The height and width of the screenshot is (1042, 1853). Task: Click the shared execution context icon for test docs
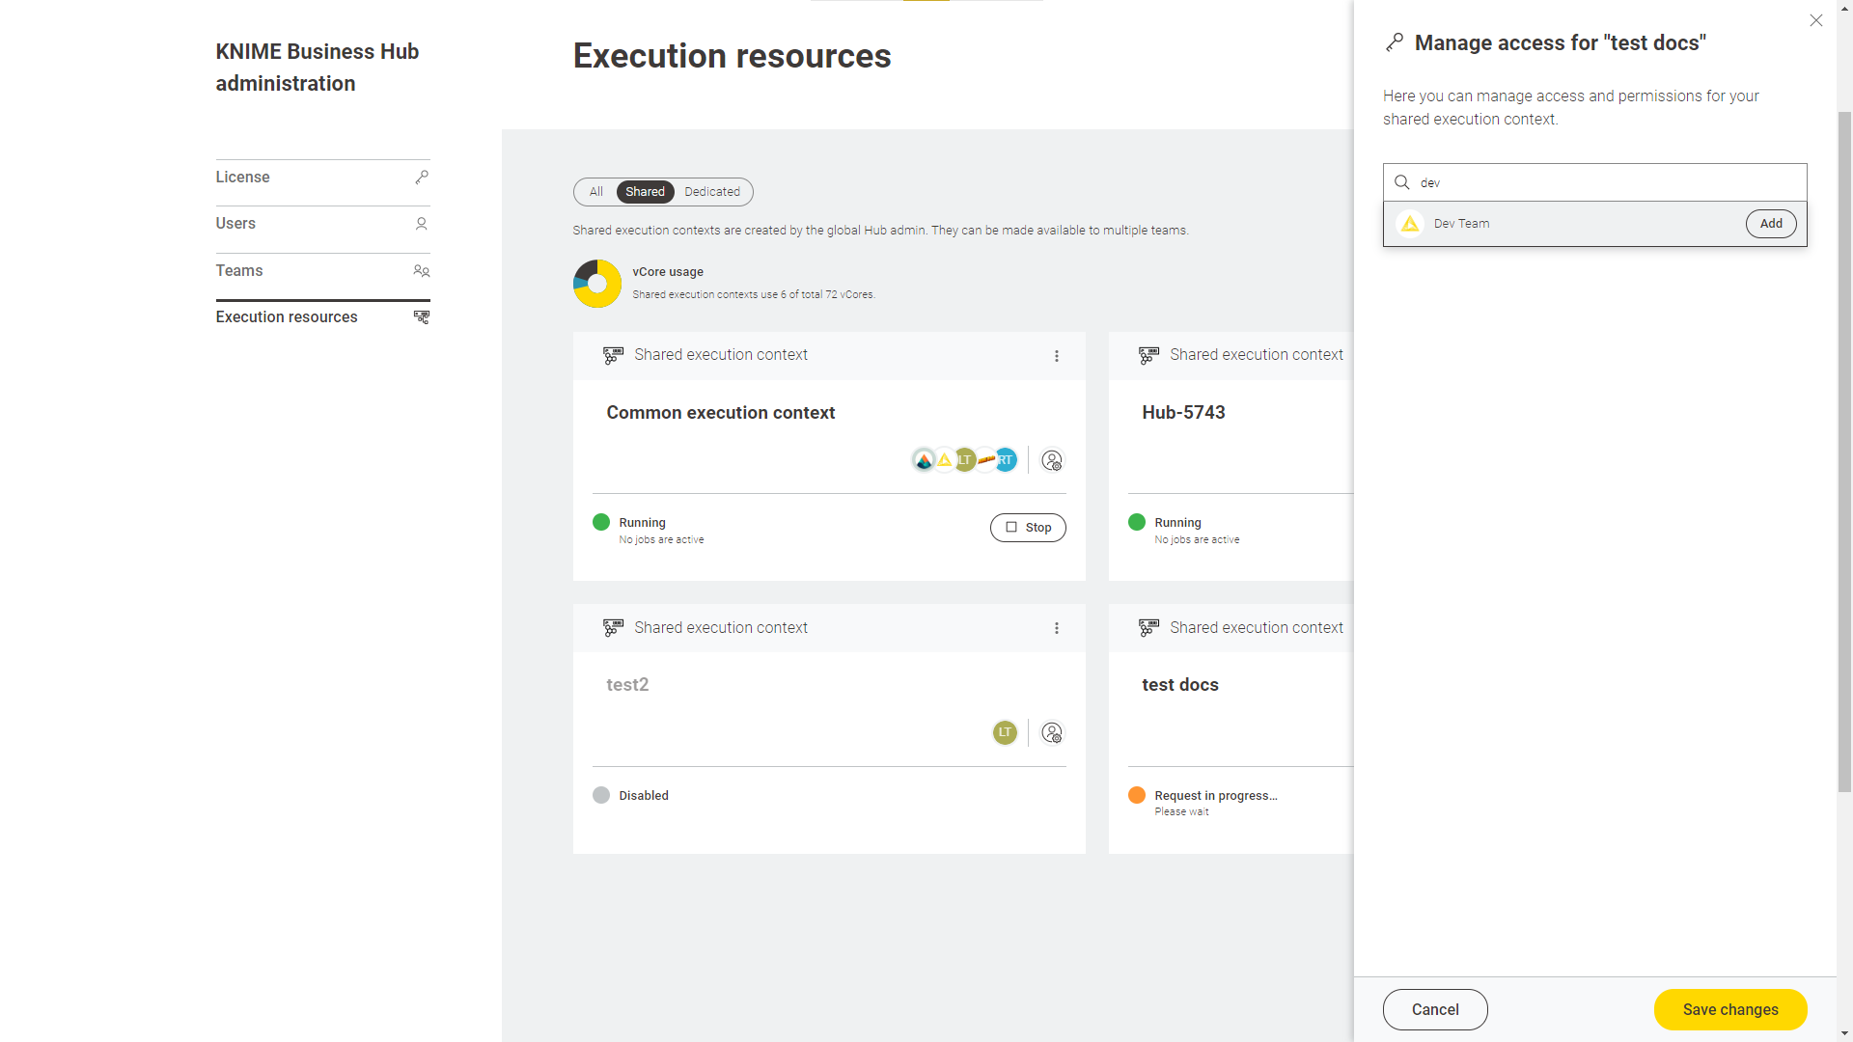1148,627
